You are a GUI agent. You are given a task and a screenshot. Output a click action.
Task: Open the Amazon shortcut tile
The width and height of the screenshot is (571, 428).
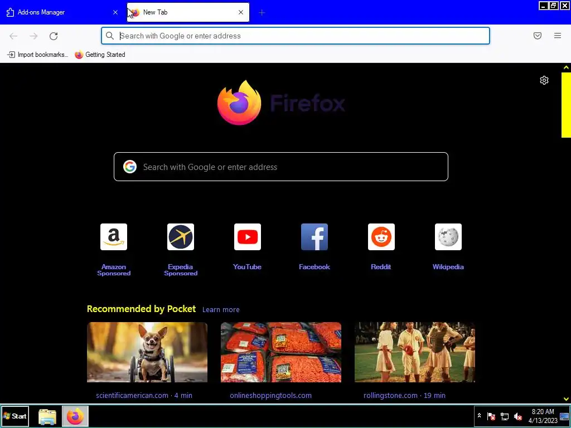tap(114, 237)
